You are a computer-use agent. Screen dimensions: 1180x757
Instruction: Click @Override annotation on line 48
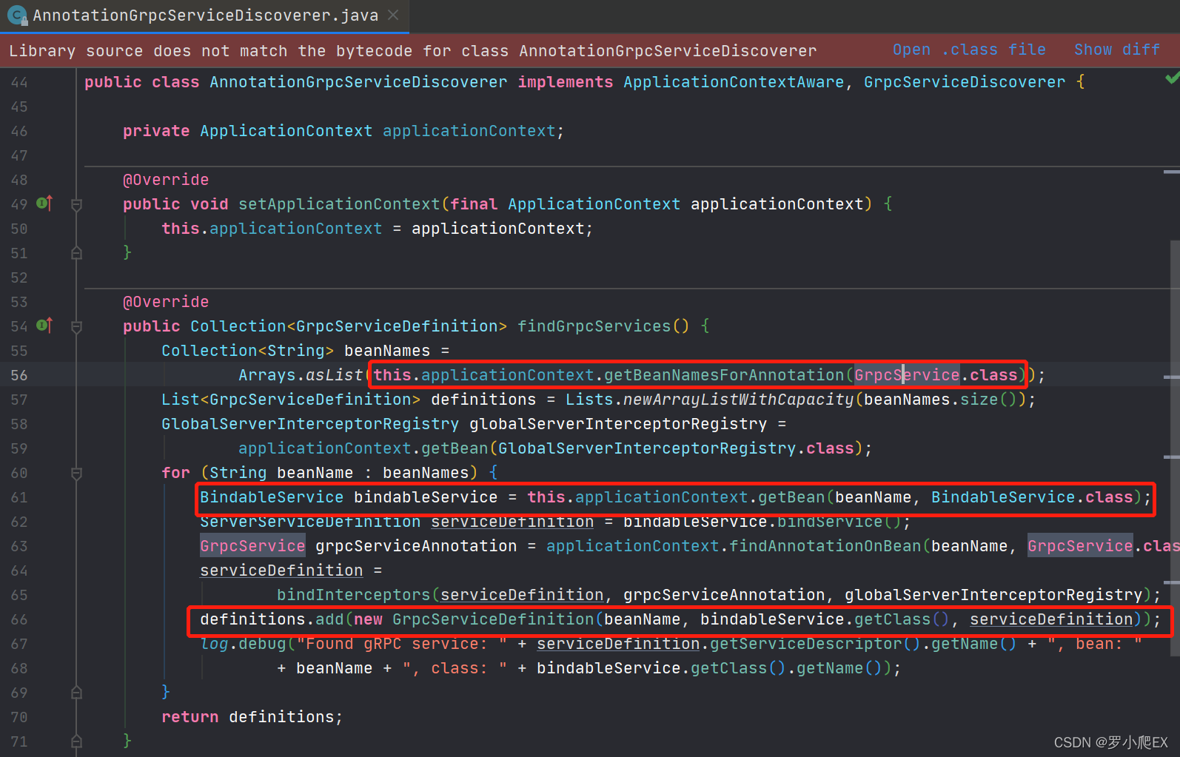[x=166, y=180]
